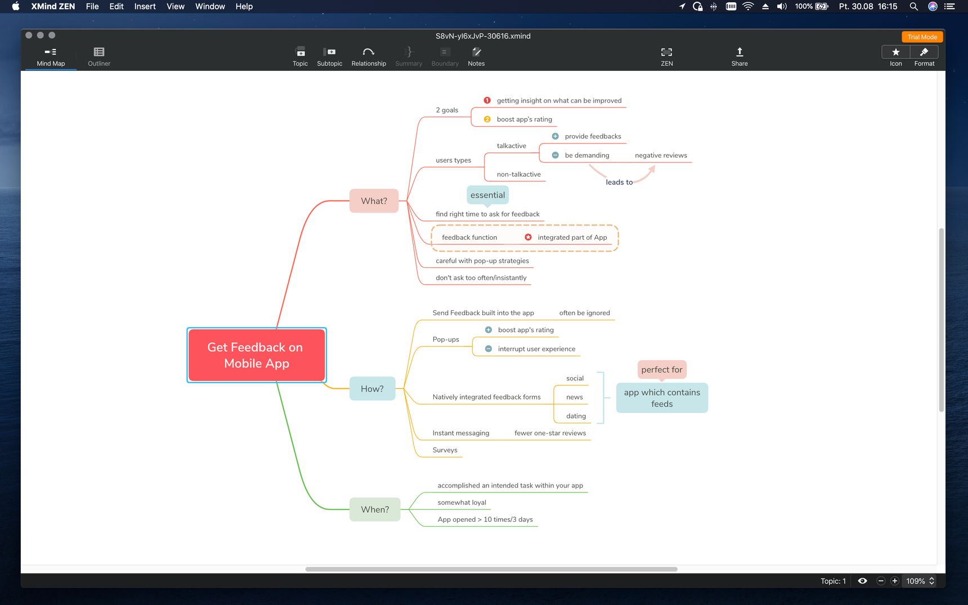Open the View menu
Image resolution: width=968 pixels, height=605 pixels.
pos(176,6)
